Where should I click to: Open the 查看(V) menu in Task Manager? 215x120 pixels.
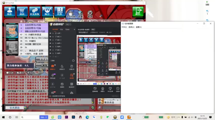coord(139,27)
